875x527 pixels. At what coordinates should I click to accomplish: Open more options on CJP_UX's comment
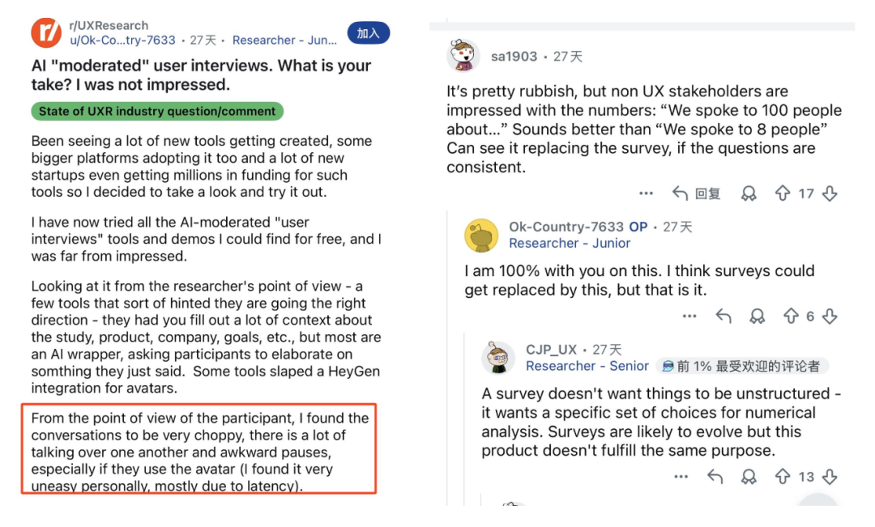pyautogui.click(x=681, y=476)
